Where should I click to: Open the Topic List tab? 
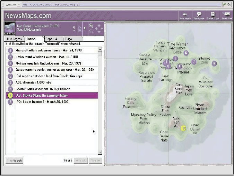(54, 39)
